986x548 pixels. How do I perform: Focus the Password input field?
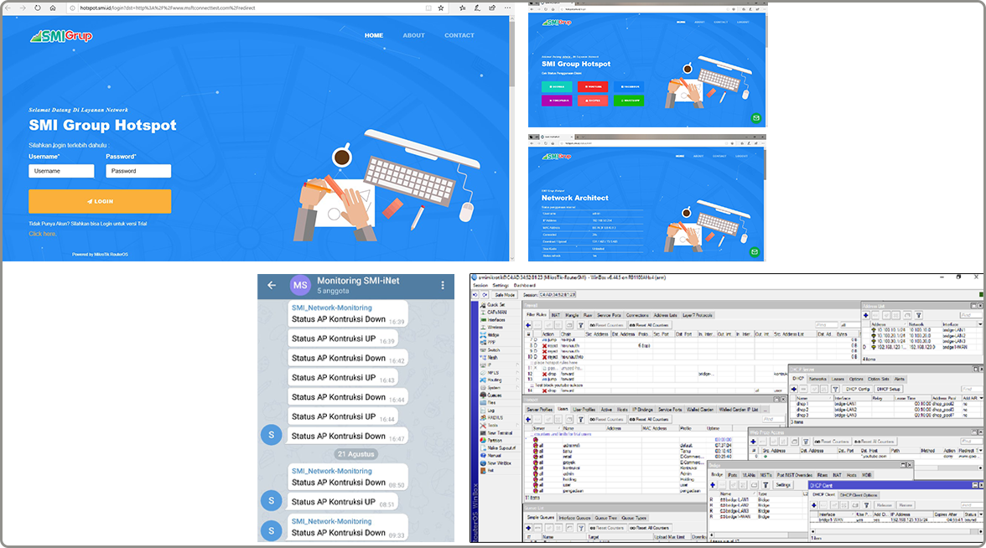coord(138,171)
